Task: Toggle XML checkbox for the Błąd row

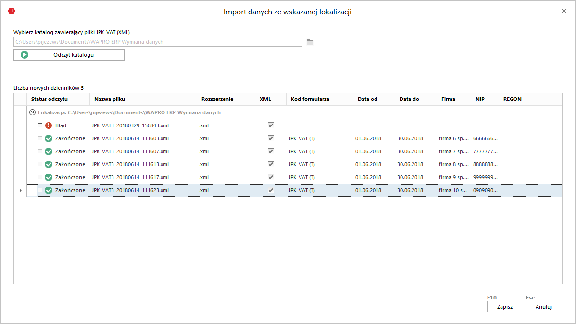Action: 271,125
